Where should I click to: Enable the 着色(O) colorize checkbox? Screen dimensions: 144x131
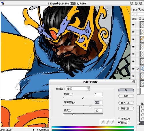pos(119,119)
